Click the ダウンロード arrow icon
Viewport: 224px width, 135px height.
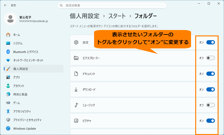(76, 89)
